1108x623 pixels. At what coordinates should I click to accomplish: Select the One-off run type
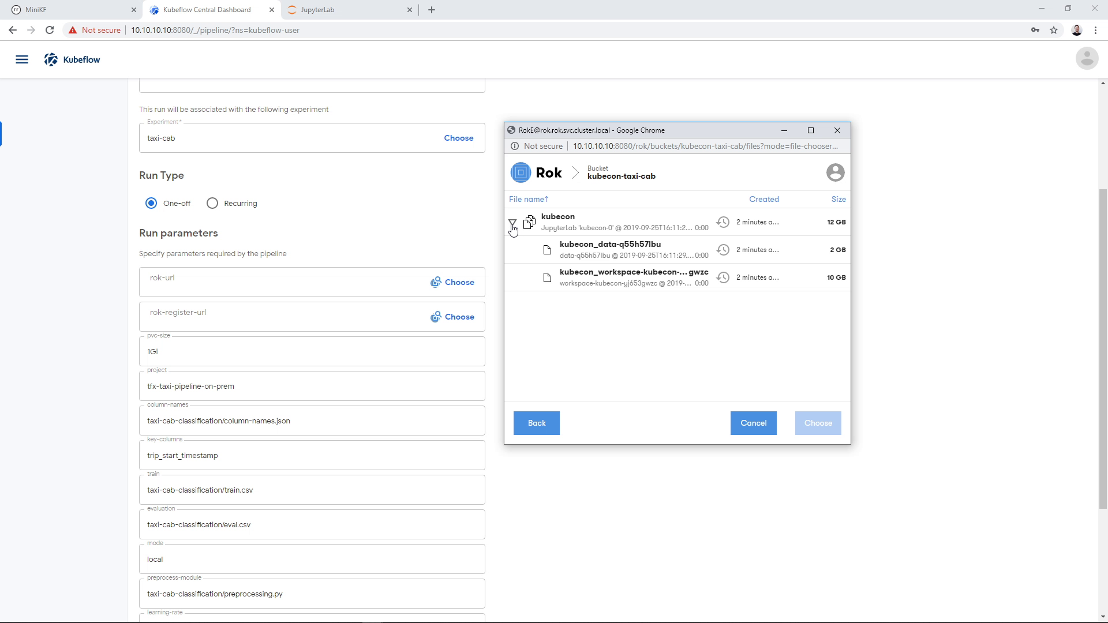click(151, 203)
